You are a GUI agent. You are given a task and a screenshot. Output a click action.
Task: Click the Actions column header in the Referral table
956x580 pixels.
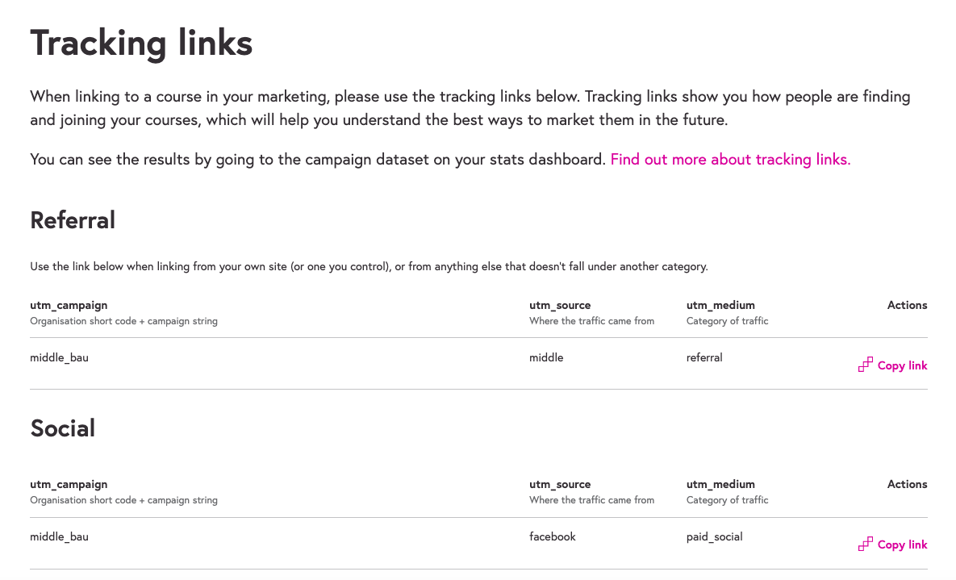pyautogui.click(x=907, y=306)
